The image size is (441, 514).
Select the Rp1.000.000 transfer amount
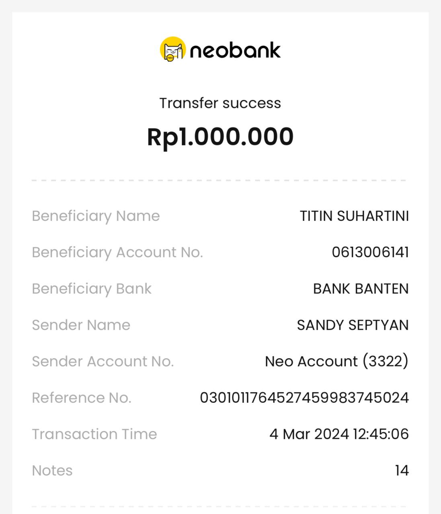point(220,137)
